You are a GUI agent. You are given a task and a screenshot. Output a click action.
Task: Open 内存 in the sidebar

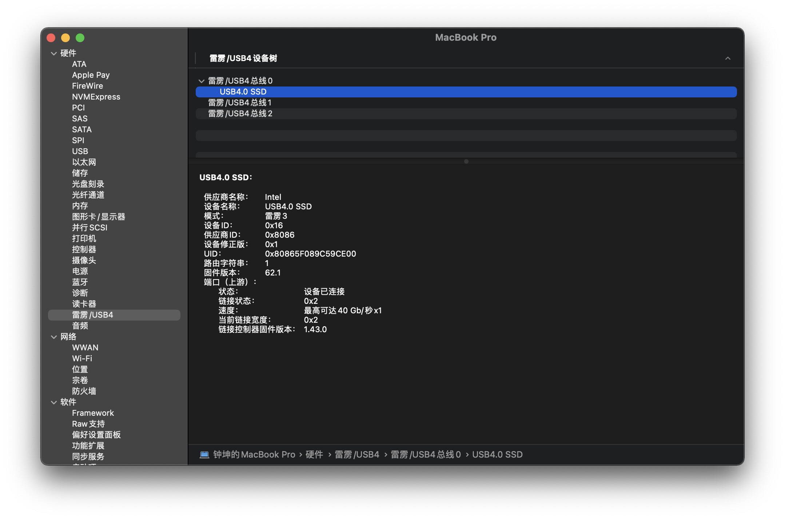pyautogui.click(x=80, y=206)
